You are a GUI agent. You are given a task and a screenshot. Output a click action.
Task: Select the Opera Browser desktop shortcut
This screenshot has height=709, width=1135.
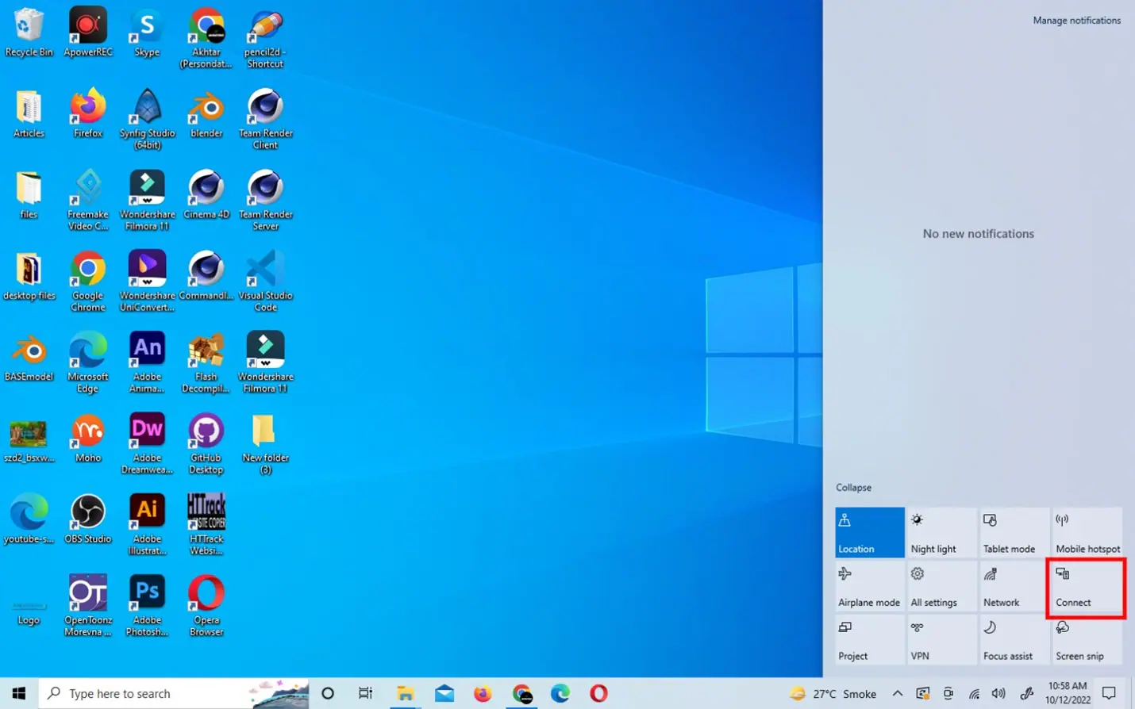[206, 606]
